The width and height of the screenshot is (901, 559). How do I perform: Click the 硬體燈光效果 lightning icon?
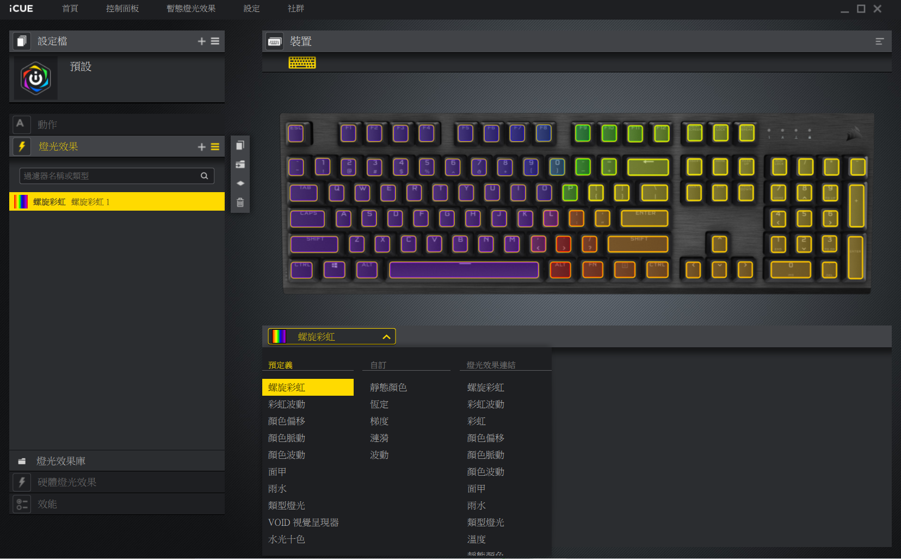22,482
